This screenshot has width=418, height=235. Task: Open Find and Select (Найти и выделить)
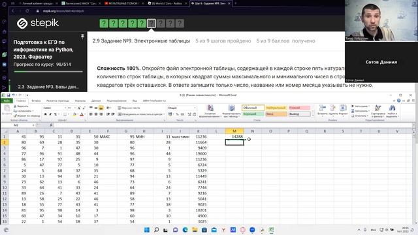(x=392, y=112)
